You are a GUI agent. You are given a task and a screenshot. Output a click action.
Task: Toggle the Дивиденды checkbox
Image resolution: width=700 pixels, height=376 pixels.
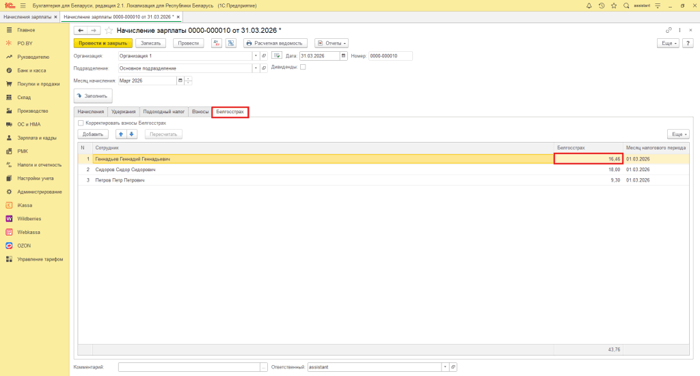click(303, 67)
